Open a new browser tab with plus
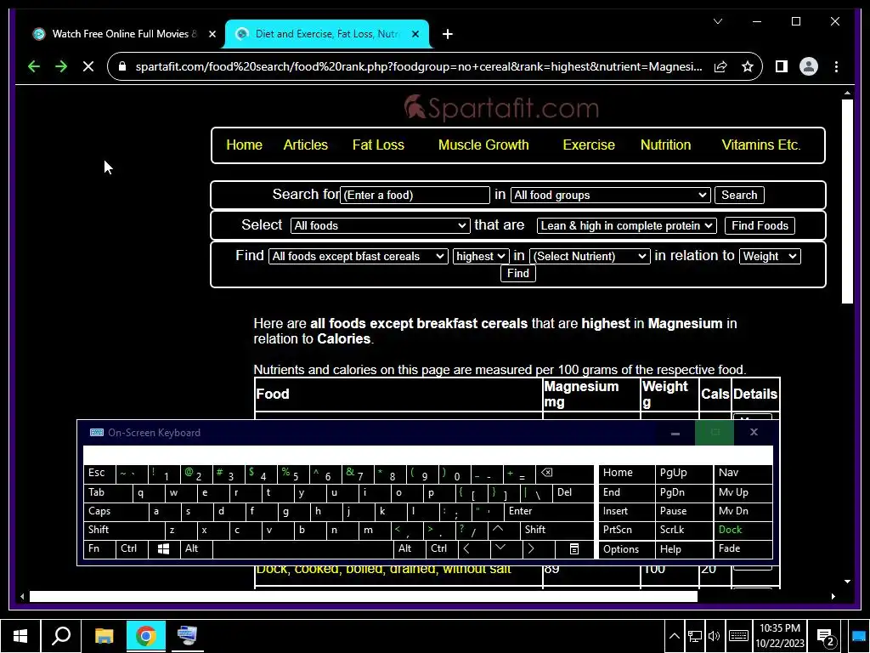 (447, 34)
